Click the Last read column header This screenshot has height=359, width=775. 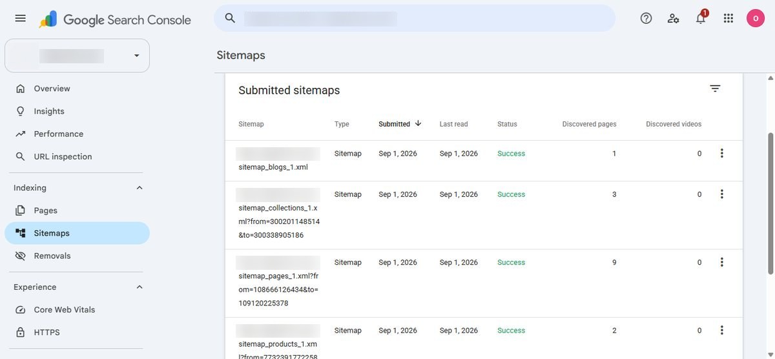453,124
